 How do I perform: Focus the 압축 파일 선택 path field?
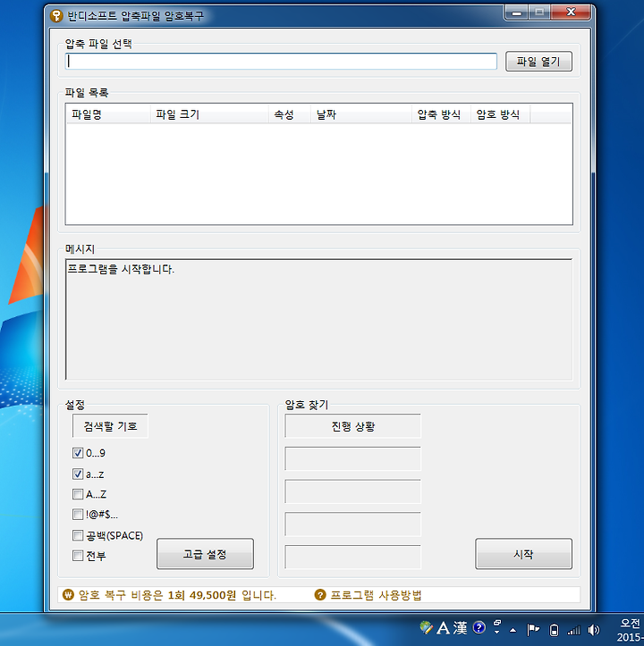click(281, 62)
